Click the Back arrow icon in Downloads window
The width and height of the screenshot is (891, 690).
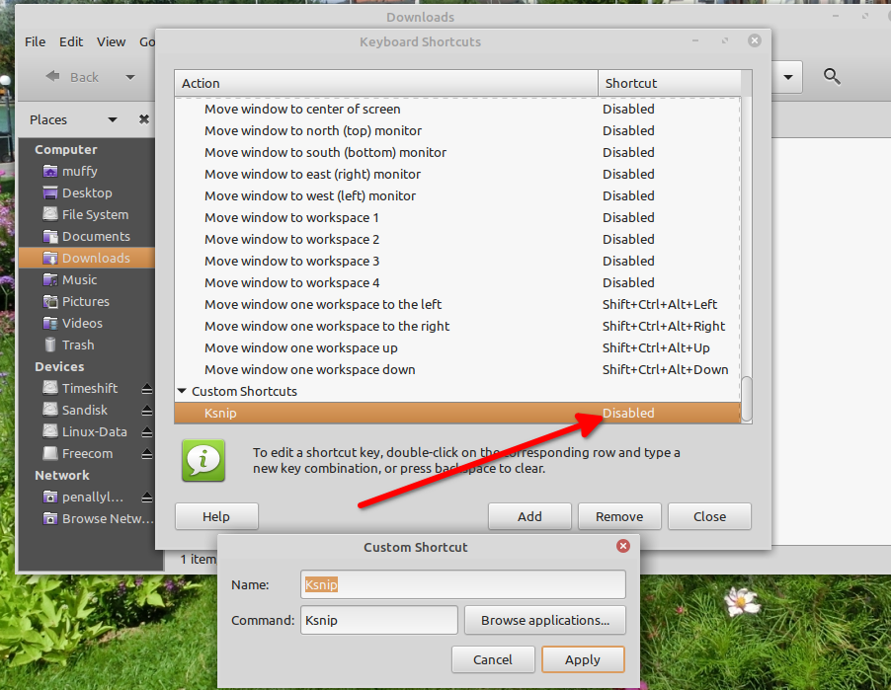[52, 76]
